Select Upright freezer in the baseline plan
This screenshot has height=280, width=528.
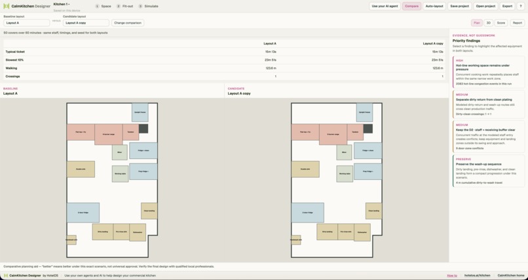[x=140, y=113]
